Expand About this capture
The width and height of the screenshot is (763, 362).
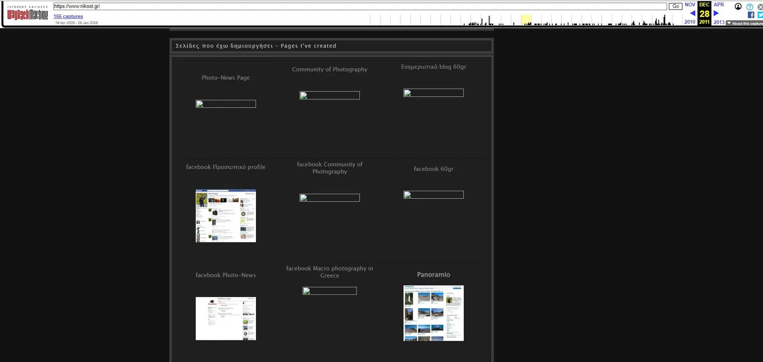click(745, 23)
